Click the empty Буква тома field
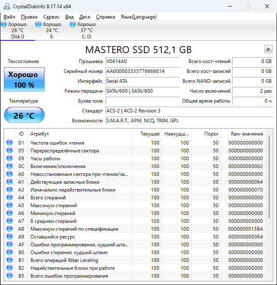The height and width of the screenshot is (285, 277). pos(142,101)
